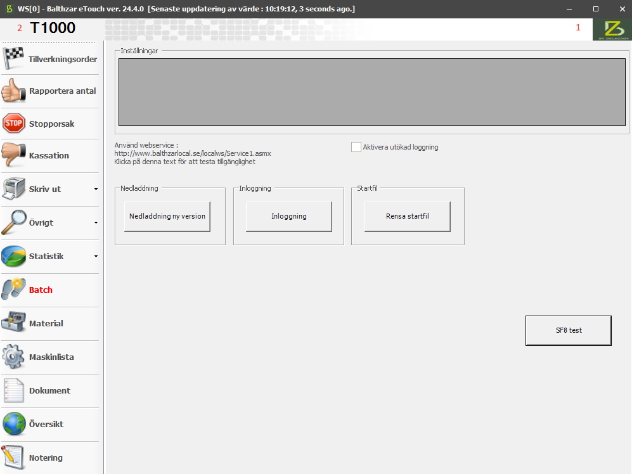Screen dimensions: 632x474
Task: Open the Maskinlista menu label
Action: (x=51, y=357)
